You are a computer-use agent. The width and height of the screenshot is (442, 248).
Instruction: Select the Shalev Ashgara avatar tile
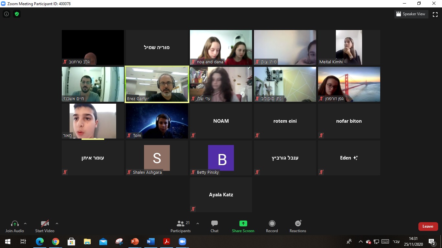coord(157,158)
